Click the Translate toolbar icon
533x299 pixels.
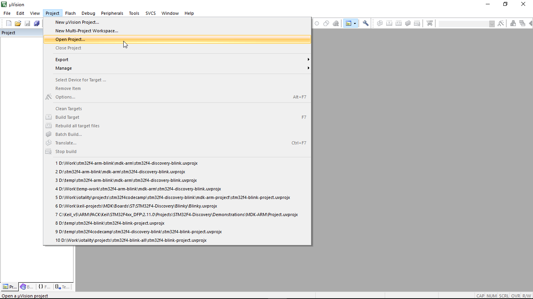[380, 23]
